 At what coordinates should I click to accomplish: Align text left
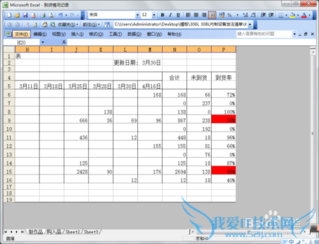point(188,15)
